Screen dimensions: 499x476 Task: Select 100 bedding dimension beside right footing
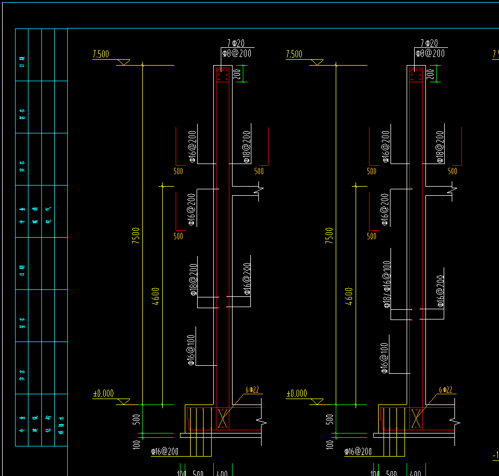(x=330, y=444)
